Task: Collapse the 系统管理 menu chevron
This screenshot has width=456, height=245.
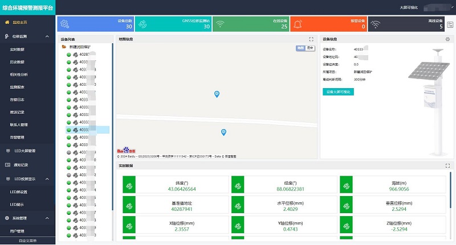Action: click(x=47, y=218)
